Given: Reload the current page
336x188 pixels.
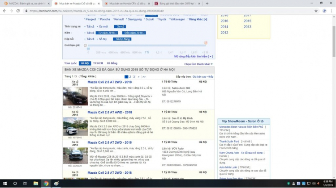Looking at the screenshot, I should tap(18, 11).
